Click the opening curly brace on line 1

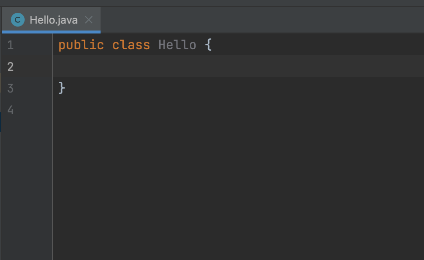208,45
